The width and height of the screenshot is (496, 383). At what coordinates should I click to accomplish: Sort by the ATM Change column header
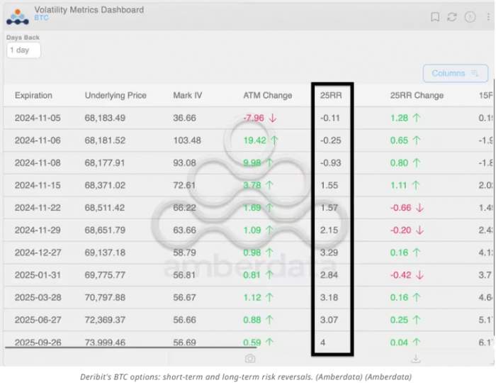[267, 96]
